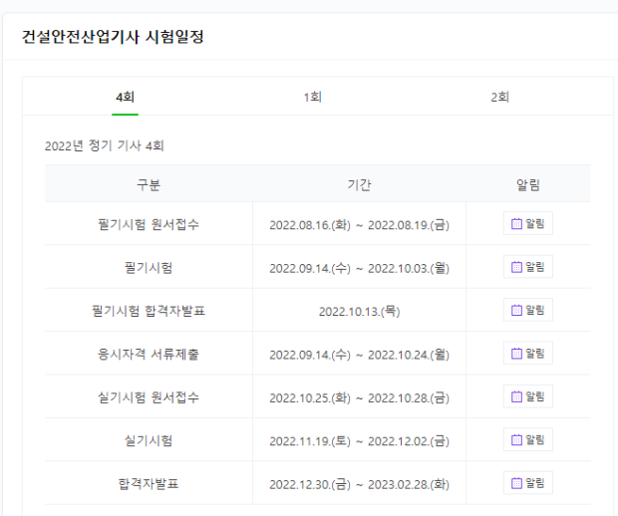Click the calendar icon for 응시자격 서류제출
Viewport: 618px width, 516px height.
pos(516,354)
